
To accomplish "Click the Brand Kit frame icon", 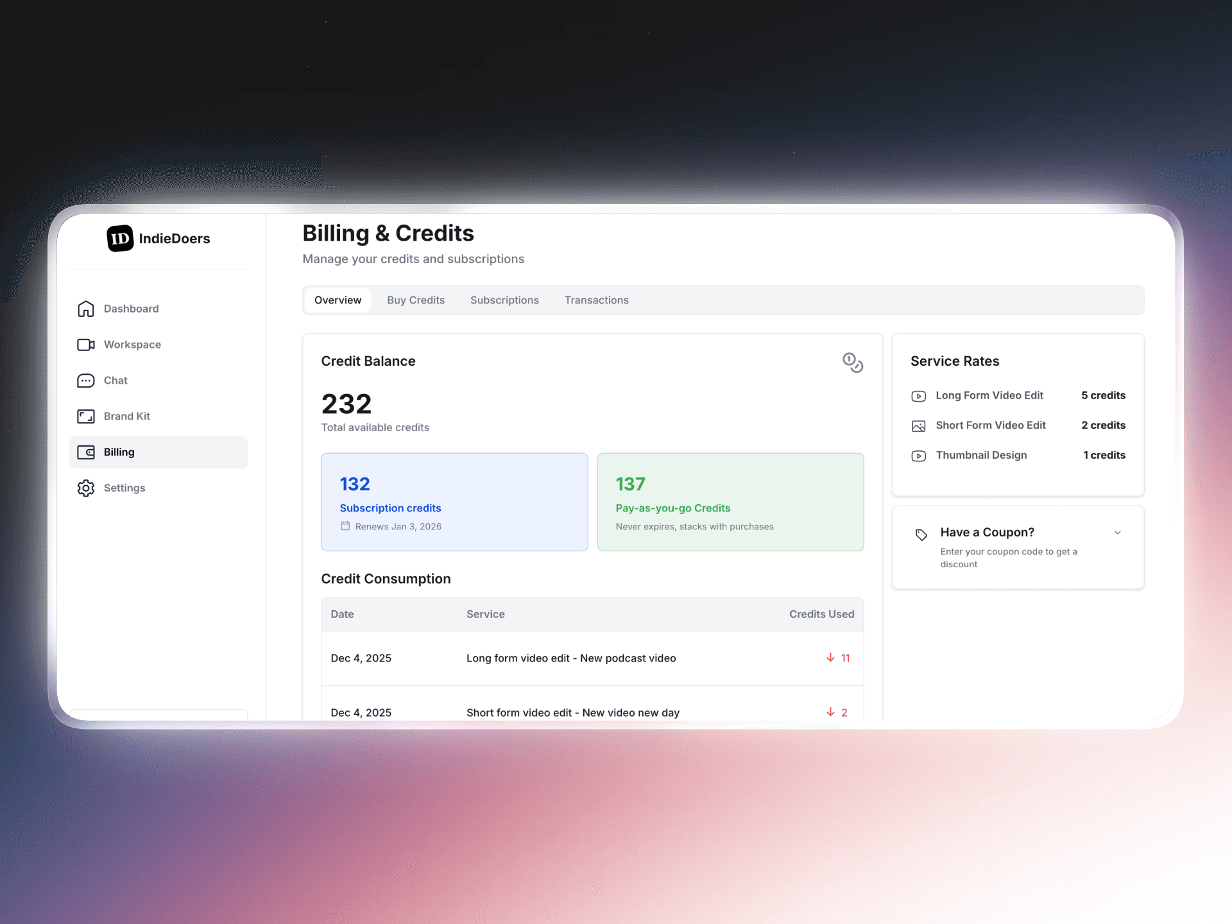I will (86, 416).
